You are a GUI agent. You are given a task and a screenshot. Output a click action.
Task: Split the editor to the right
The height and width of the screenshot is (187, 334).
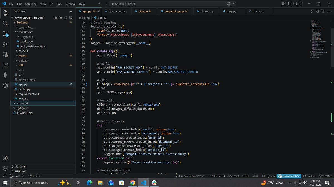coord(323,11)
